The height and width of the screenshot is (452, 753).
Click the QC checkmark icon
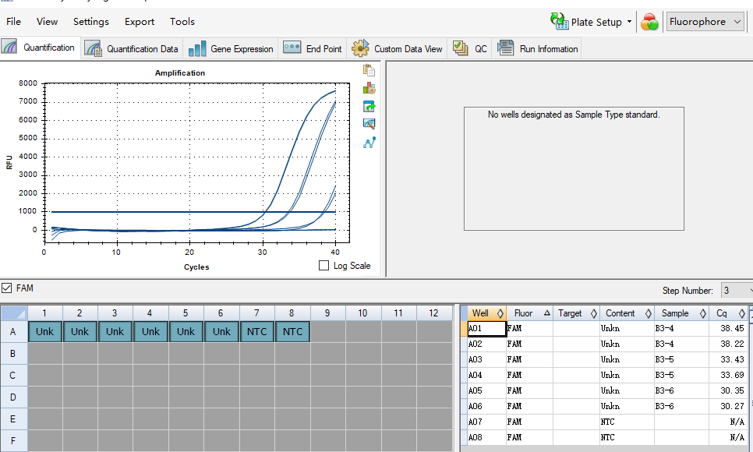pos(461,48)
